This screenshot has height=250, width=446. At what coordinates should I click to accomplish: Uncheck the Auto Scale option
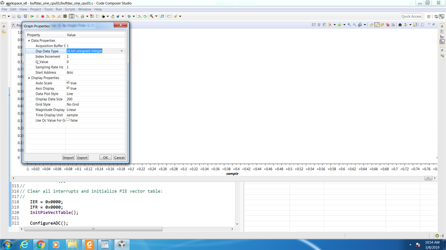[x=68, y=83]
